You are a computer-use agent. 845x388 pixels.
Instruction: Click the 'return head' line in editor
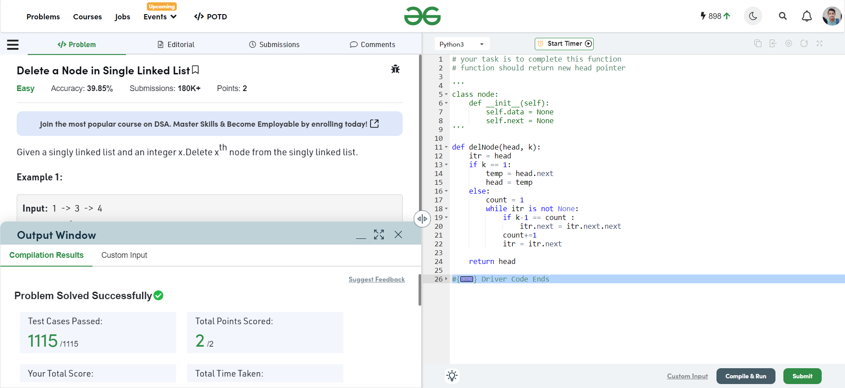coord(492,261)
